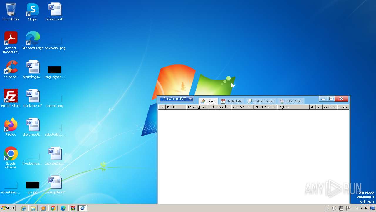
Task: Open Edge from the taskbar
Action: tap(63, 208)
